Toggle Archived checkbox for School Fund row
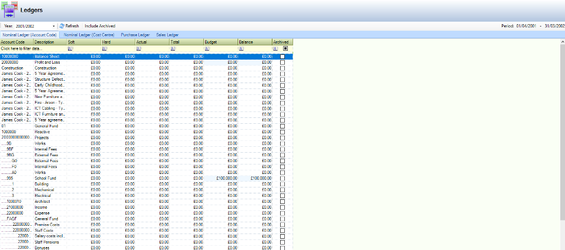The width and height of the screenshot is (565, 250). click(x=282, y=178)
